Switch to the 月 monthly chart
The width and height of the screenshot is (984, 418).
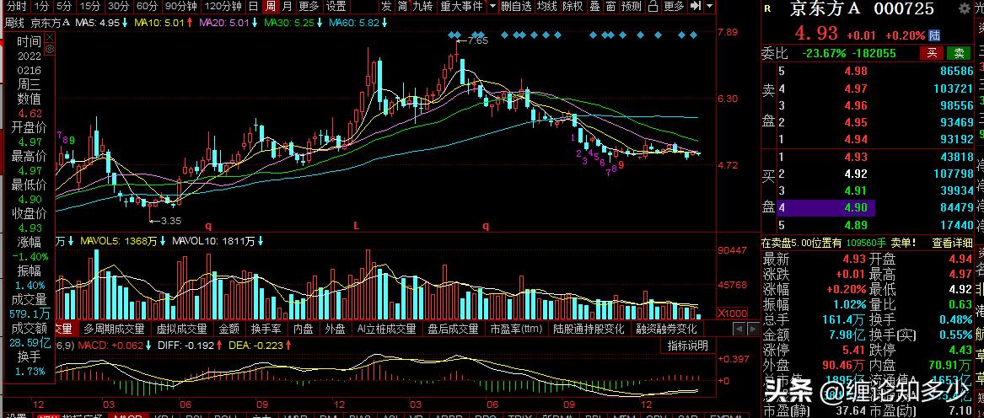(287, 6)
